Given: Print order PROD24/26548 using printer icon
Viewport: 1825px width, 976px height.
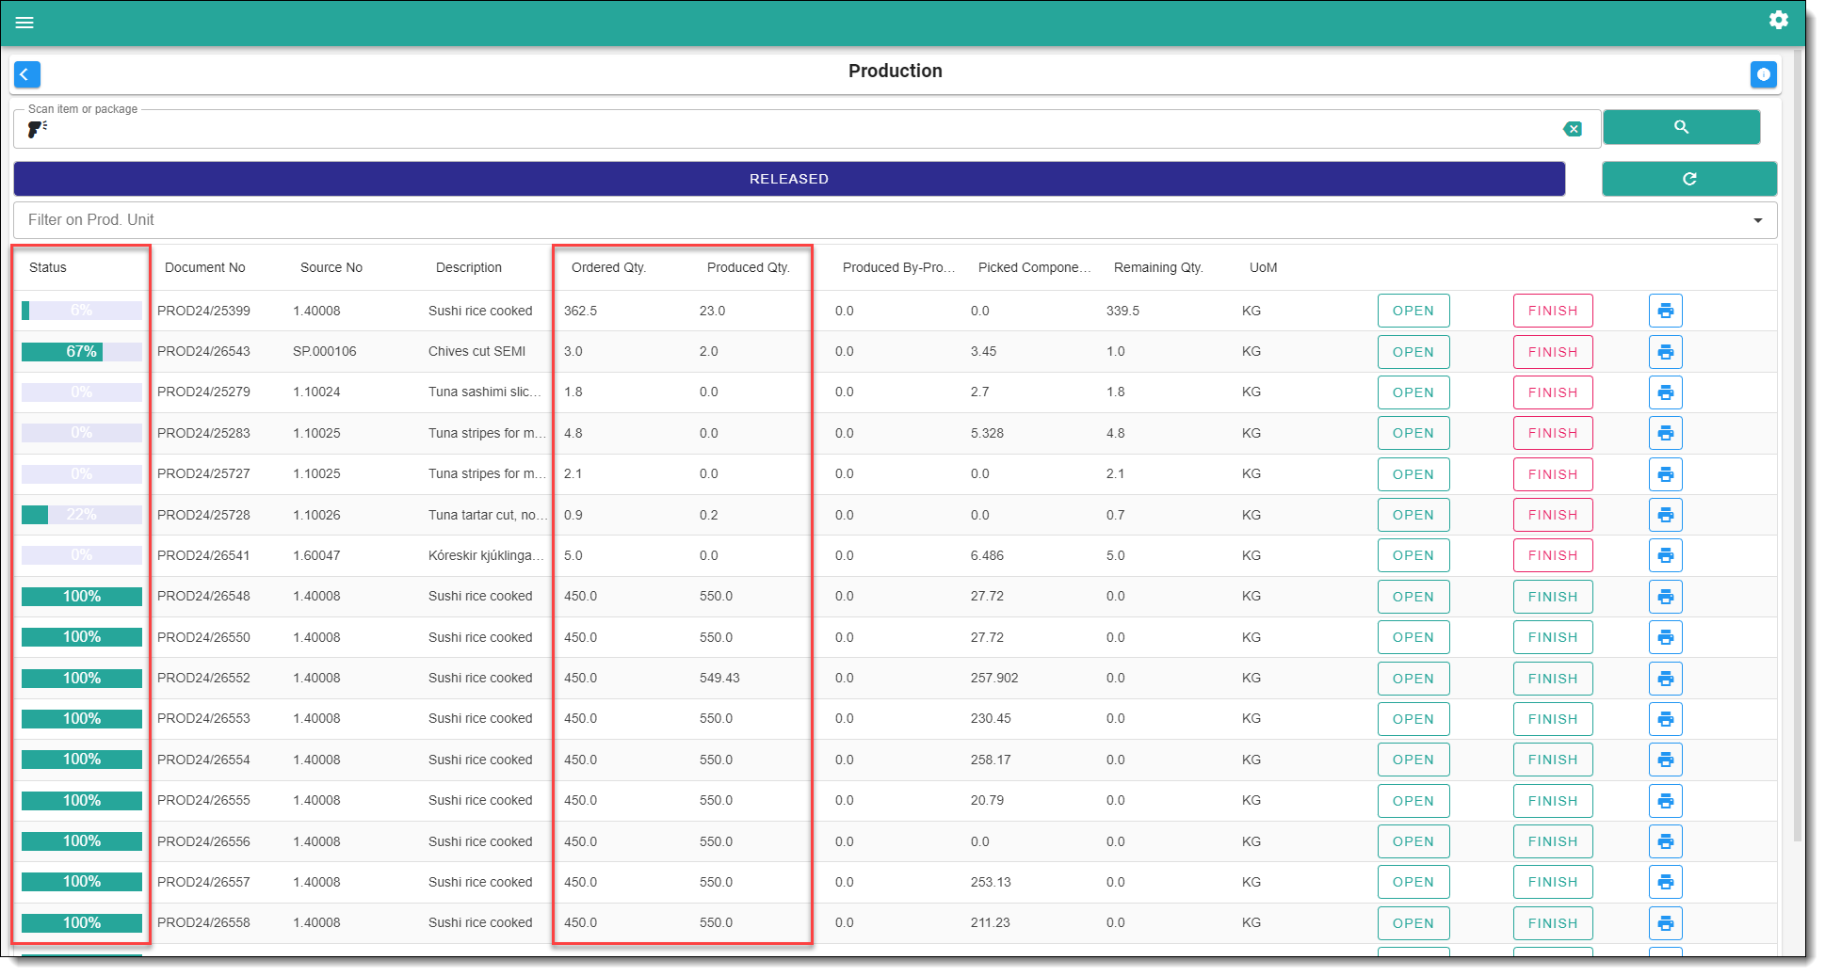Looking at the screenshot, I should tap(1665, 597).
